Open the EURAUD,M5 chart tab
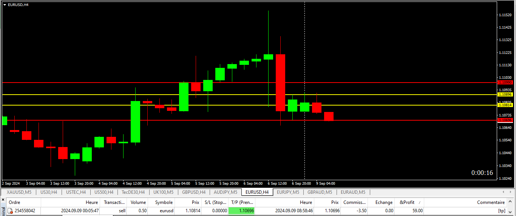The image size is (516, 216). tap(353, 192)
